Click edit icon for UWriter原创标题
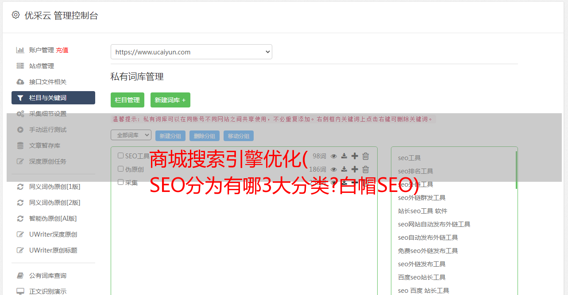 (20, 250)
